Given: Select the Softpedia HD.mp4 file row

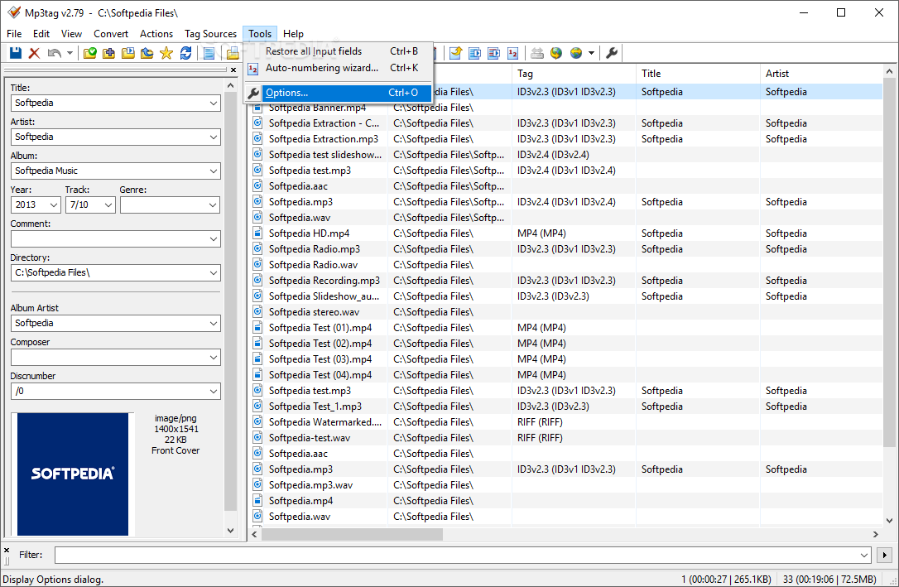Looking at the screenshot, I should point(566,233).
